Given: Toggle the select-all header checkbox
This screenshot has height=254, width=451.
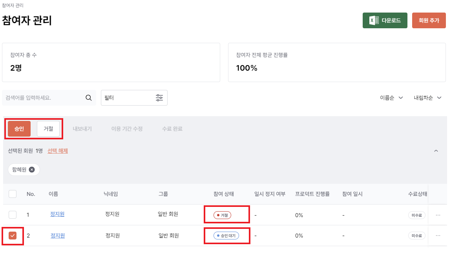Looking at the screenshot, I should pos(13,194).
